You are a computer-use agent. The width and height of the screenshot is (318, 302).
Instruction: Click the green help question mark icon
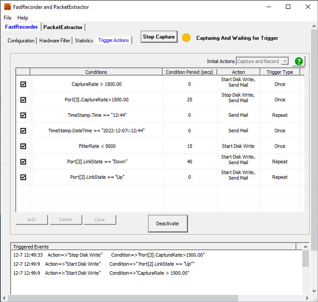(x=299, y=61)
